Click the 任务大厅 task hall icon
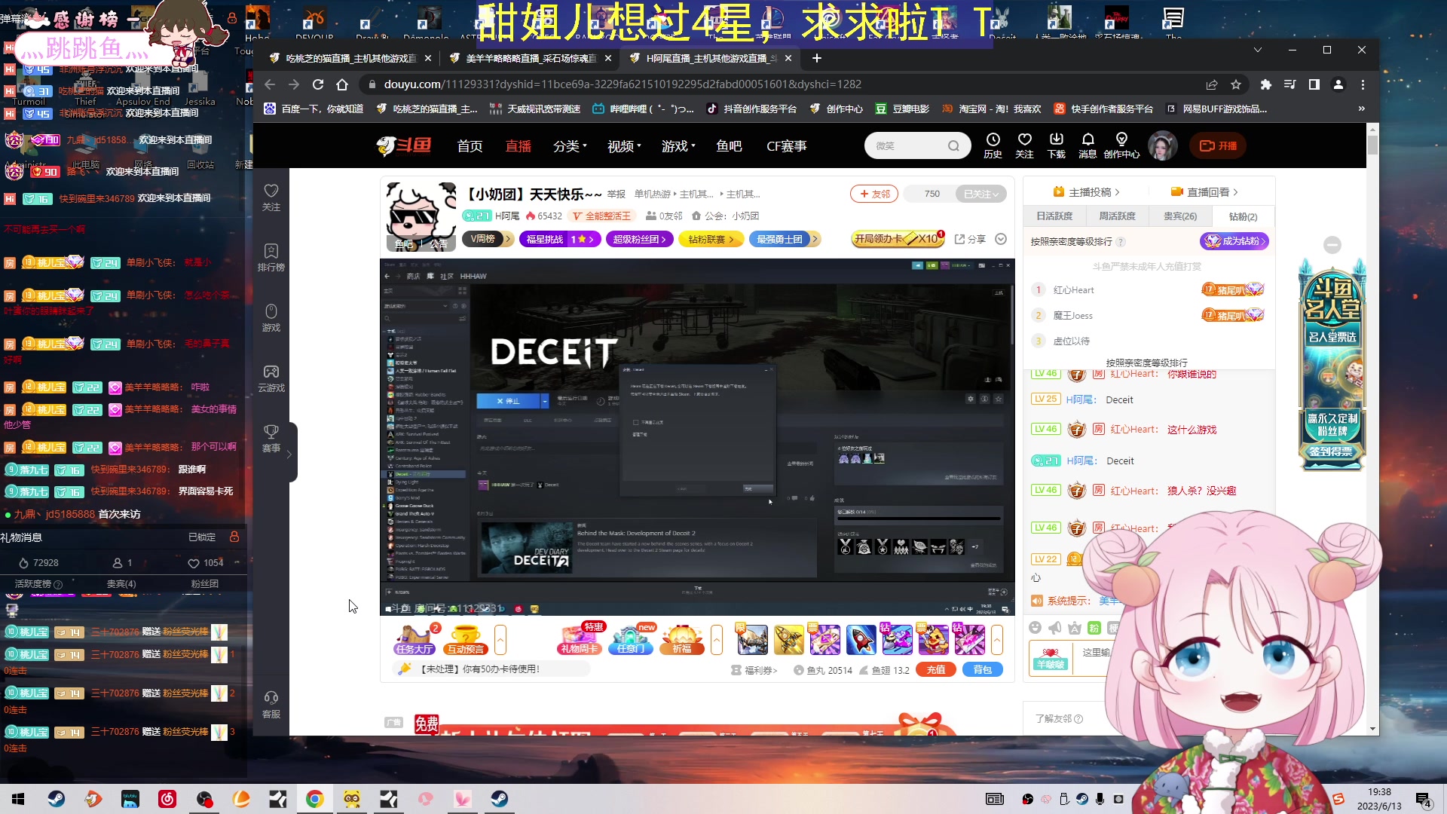 point(414,639)
